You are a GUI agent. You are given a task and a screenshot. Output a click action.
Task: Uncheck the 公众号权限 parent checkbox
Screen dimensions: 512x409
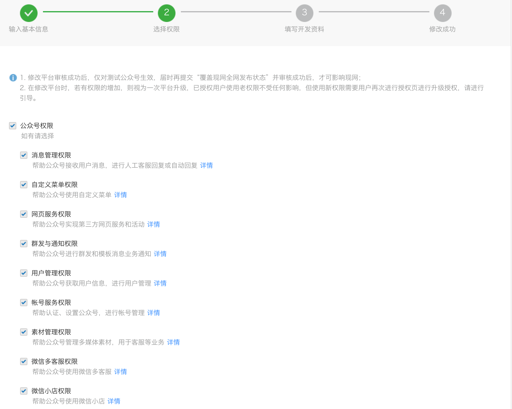click(x=13, y=126)
